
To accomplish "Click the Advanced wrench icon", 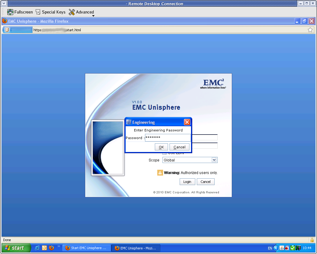I will pos(72,12).
